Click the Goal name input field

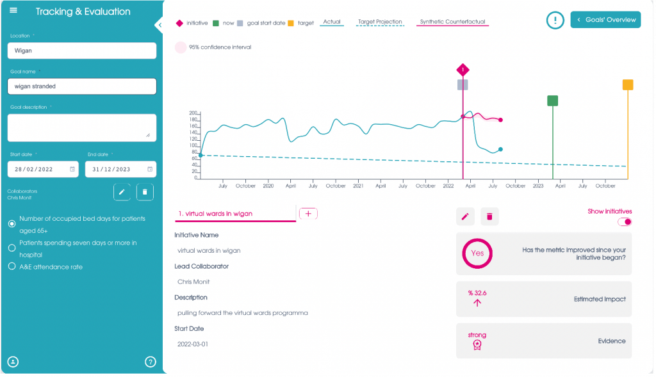point(82,86)
